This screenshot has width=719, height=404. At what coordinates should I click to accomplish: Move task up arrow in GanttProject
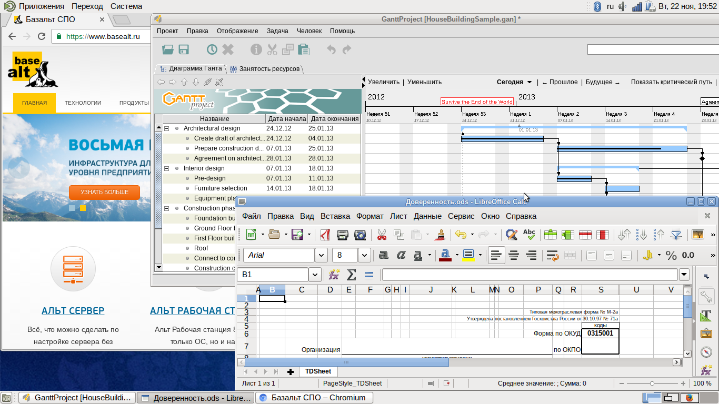[184, 82]
